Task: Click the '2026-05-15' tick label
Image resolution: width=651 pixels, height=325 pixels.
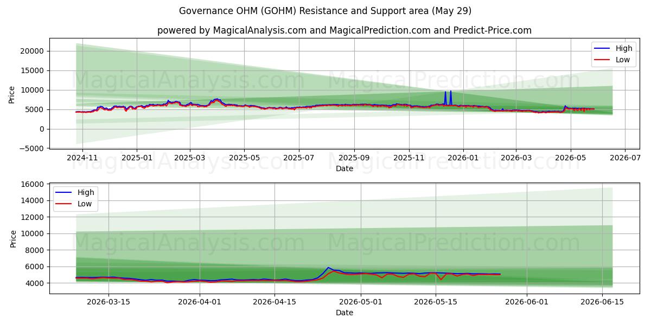Action: coord(435,301)
